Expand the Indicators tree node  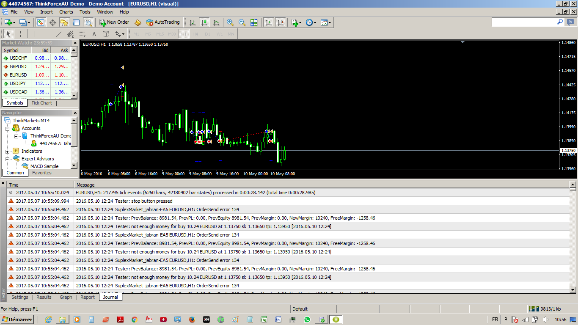(x=8, y=151)
